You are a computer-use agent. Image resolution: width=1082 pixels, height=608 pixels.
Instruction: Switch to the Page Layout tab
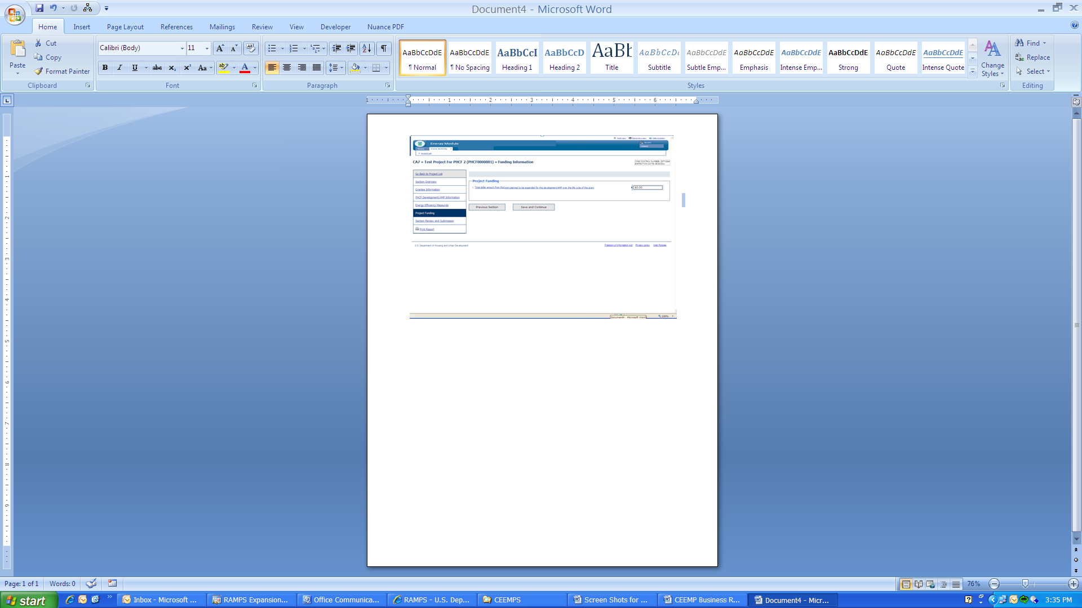coord(125,27)
